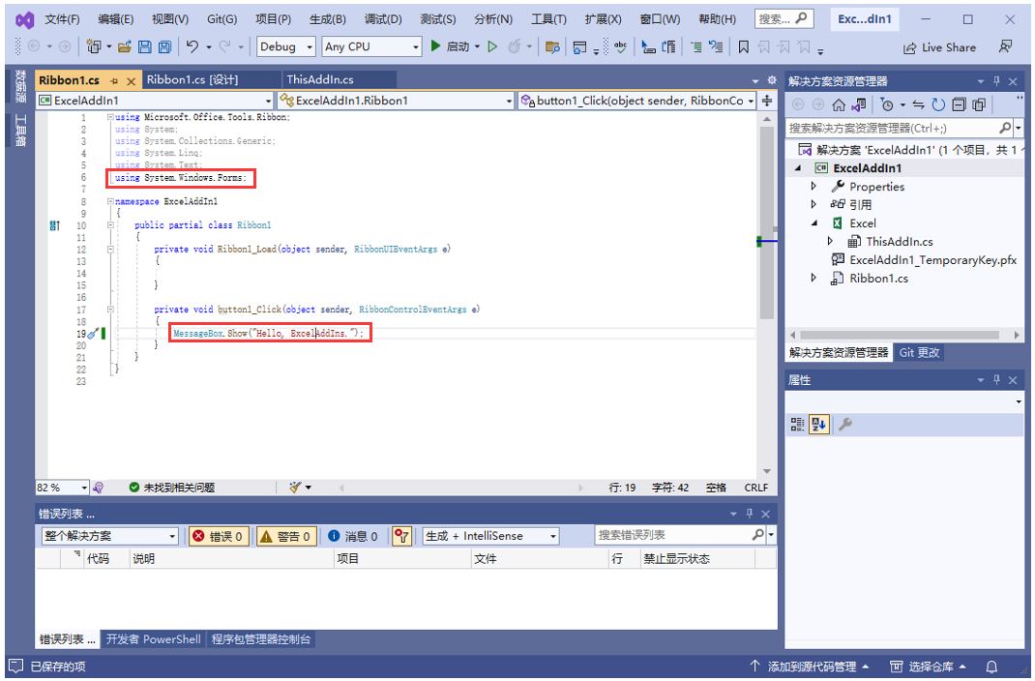The width and height of the screenshot is (1035, 681).
Task: Close the Ribbon1.cs tab
Action: pos(131,81)
